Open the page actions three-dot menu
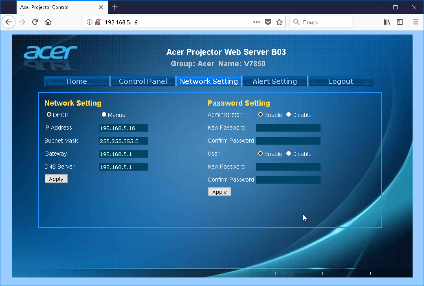Image resolution: width=424 pixels, height=286 pixels. pyautogui.click(x=256, y=22)
